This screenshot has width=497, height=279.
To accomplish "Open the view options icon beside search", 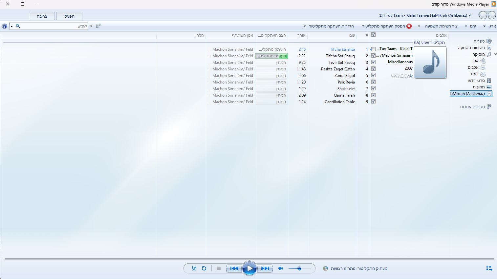I will tap(98, 26).
